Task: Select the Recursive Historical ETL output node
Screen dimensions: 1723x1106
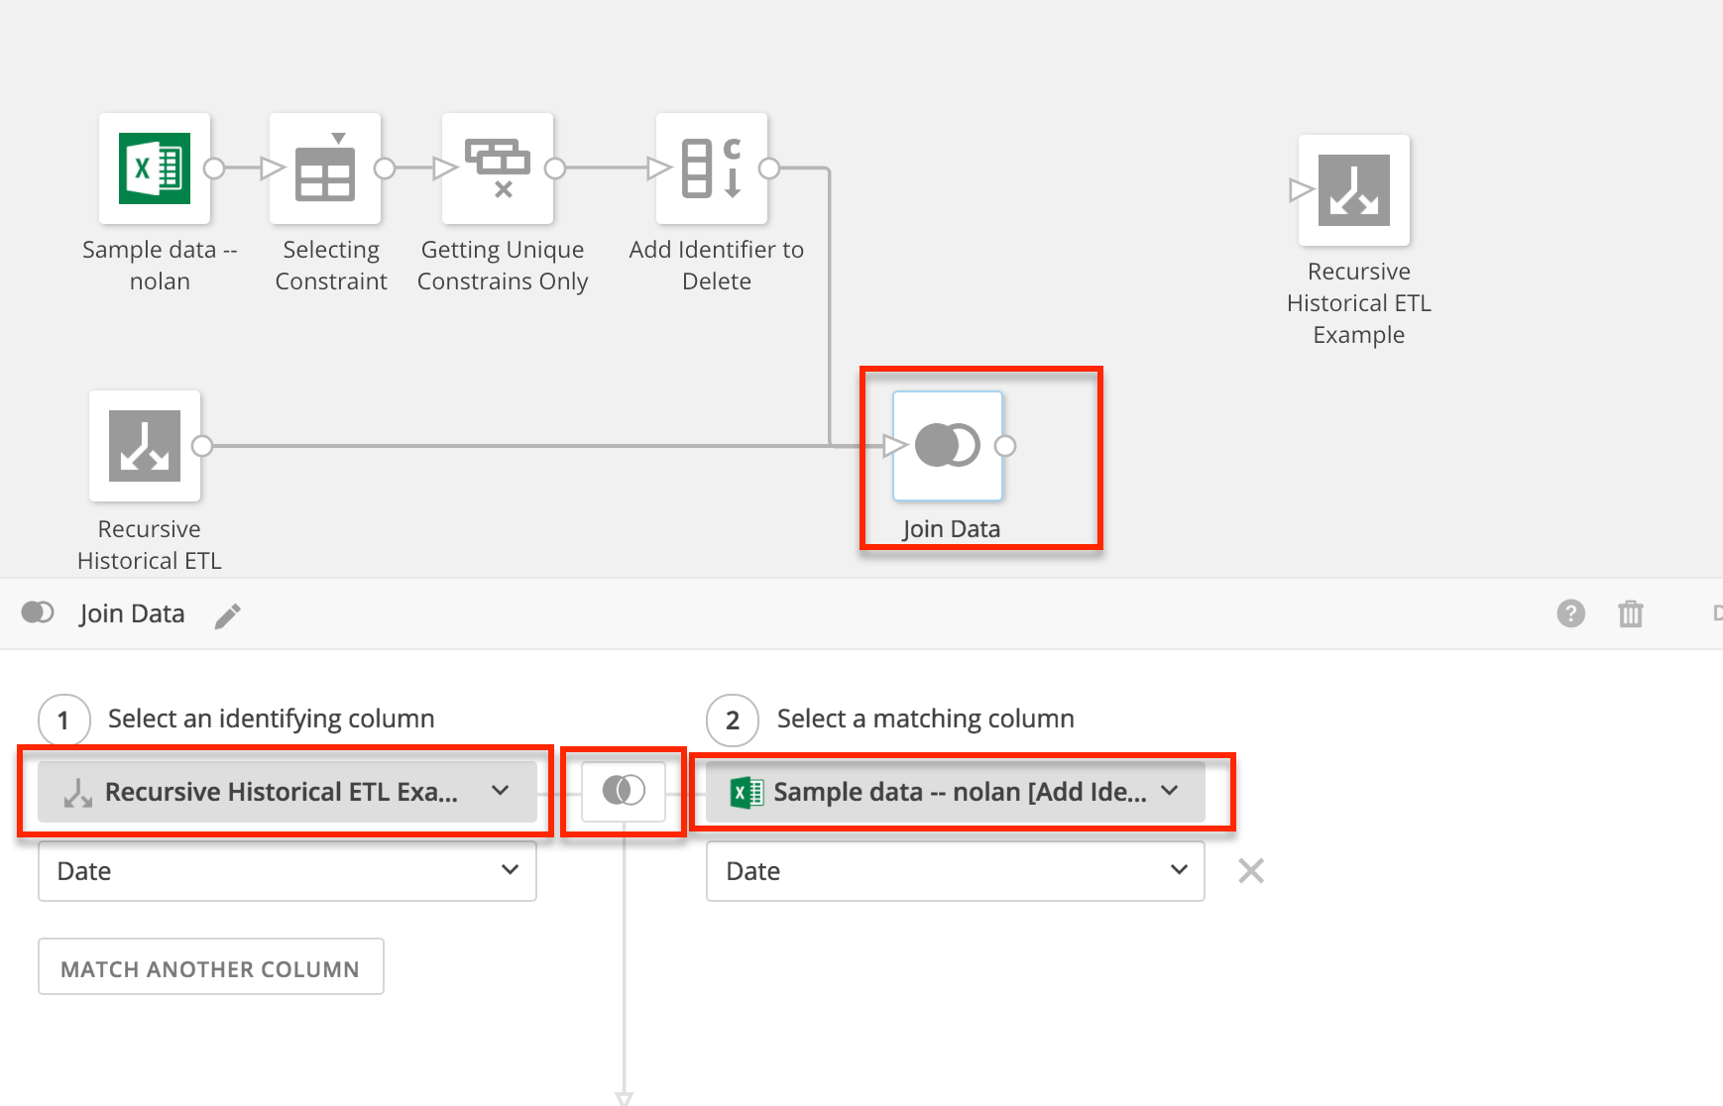Action: pyautogui.click(x=145, y=446)
